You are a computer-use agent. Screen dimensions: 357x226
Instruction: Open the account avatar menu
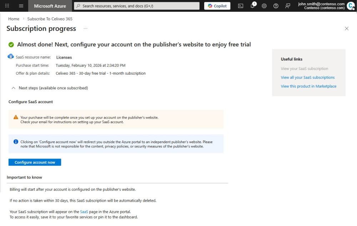(351, 6)
